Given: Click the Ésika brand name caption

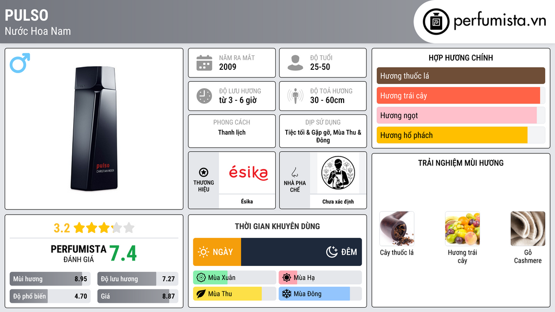Looking at the screenshot, I should point(247,201).
